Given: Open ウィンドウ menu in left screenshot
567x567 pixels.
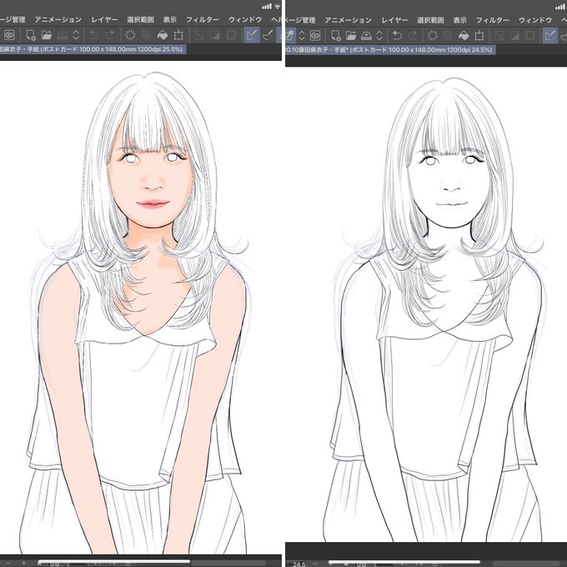Looking at the screenshot, I should pyautogui.click(x=245, y=19).
